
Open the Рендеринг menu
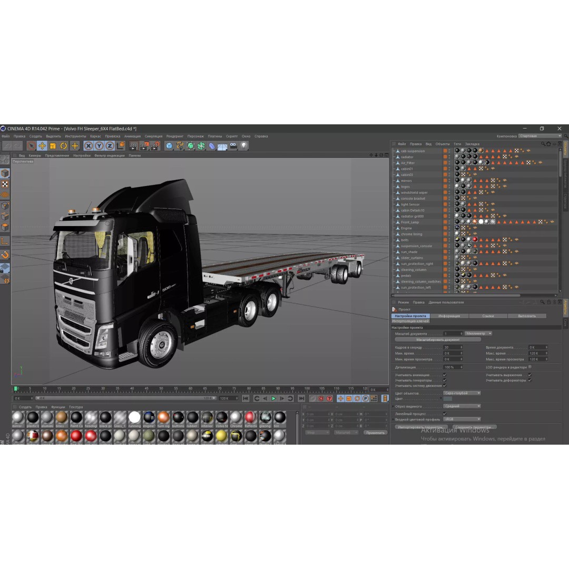coord(174,136)
